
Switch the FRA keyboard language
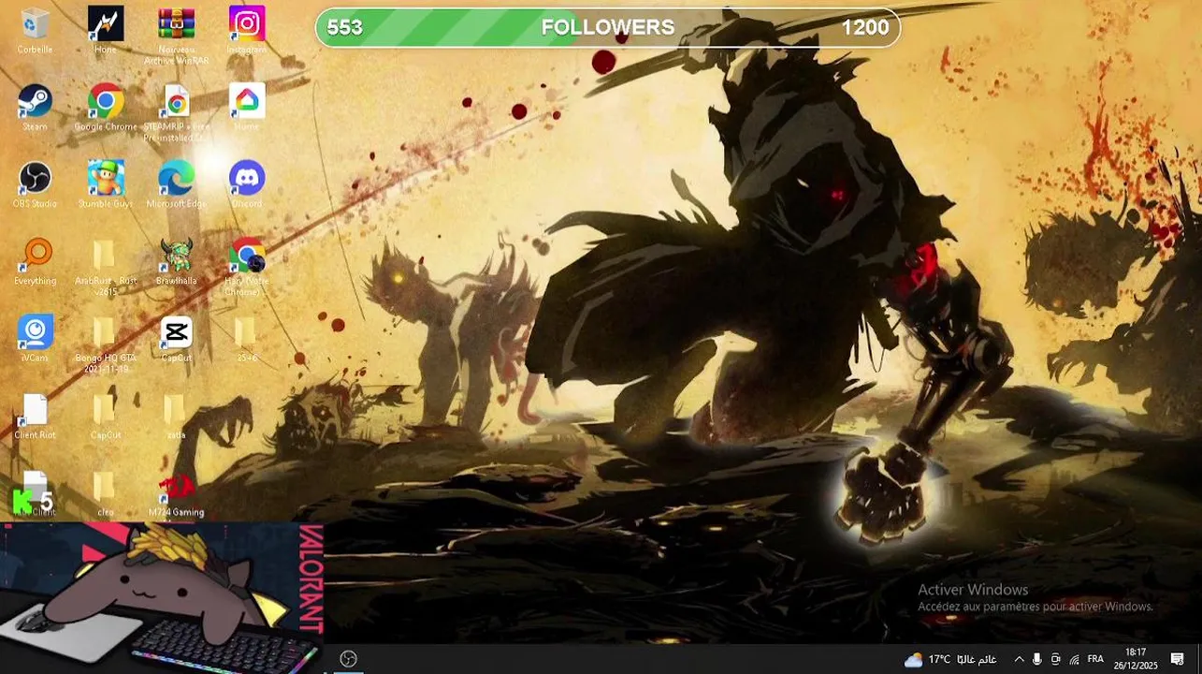pos(1095,659)
